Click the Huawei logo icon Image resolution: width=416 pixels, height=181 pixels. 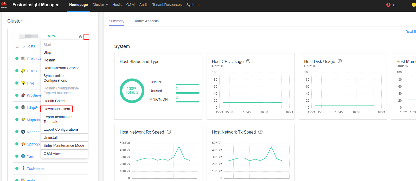[x=4, y=5]
